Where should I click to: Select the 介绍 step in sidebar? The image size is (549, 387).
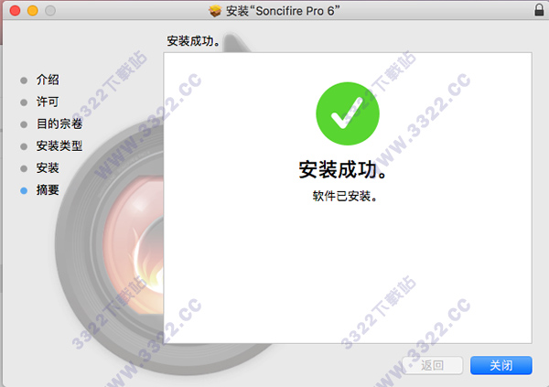[x=48, y=80]
